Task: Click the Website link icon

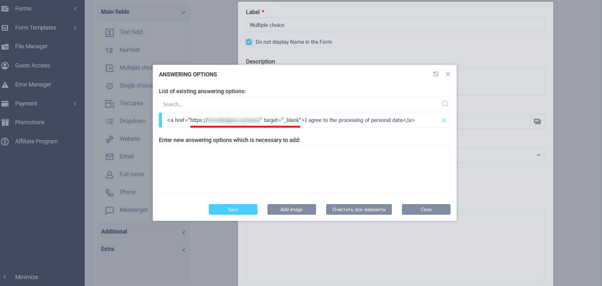Action: [x=109, y=139]
